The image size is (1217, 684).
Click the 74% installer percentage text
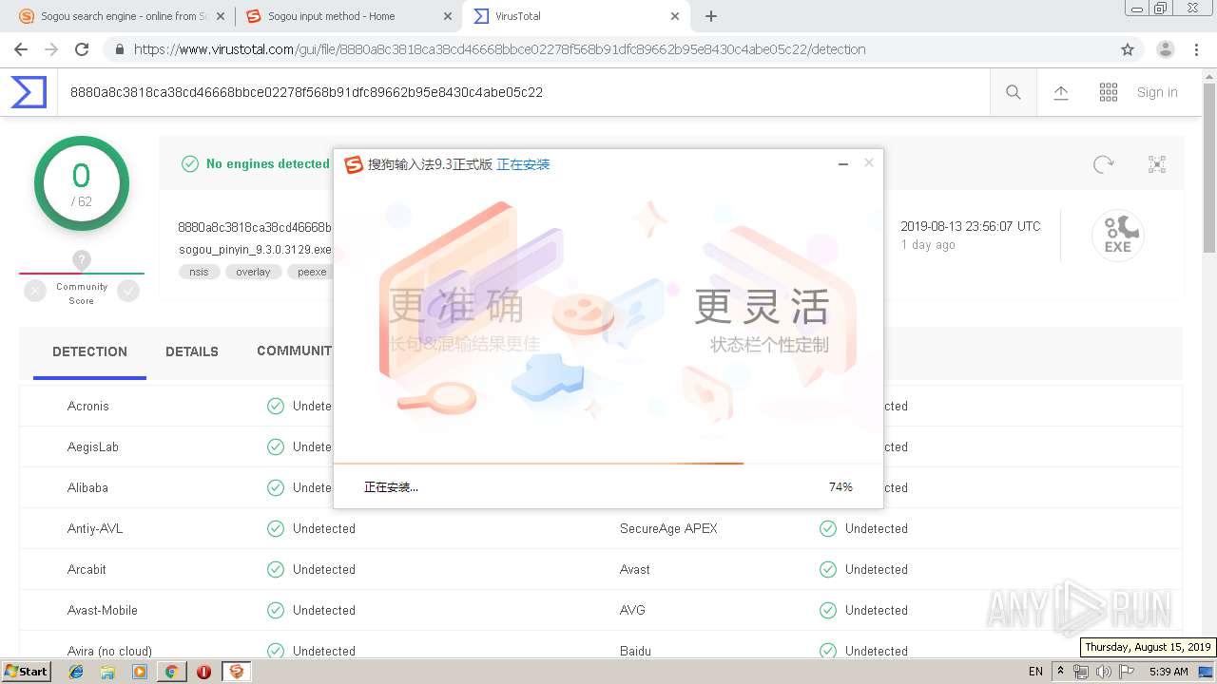840,486
